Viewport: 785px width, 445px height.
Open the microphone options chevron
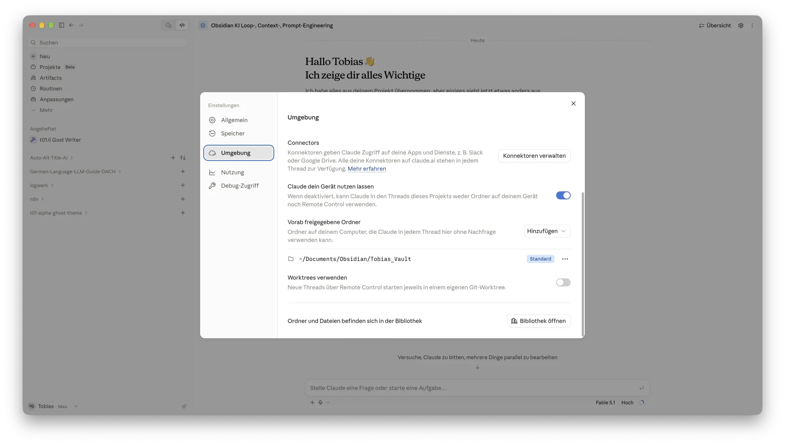pos(328,403)
